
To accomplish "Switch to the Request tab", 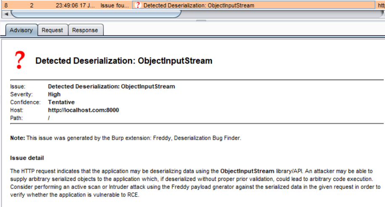I will coord(53,30).
